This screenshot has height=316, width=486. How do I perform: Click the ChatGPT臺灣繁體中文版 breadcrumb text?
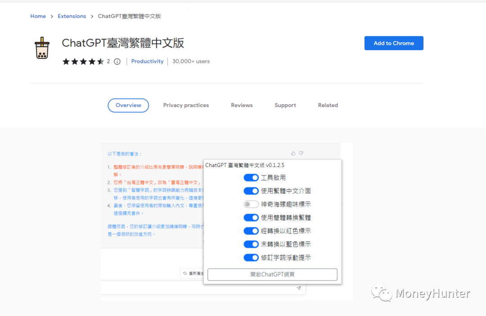pyautogui.click(x=129, y=16)
